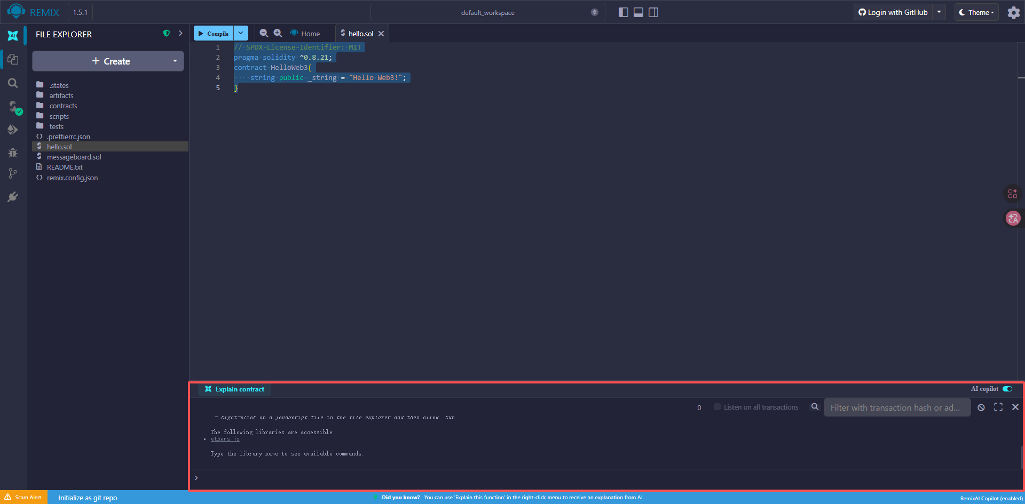Click terminal search magnifier icon
The image size is (1025, 504).
(815, 407)
